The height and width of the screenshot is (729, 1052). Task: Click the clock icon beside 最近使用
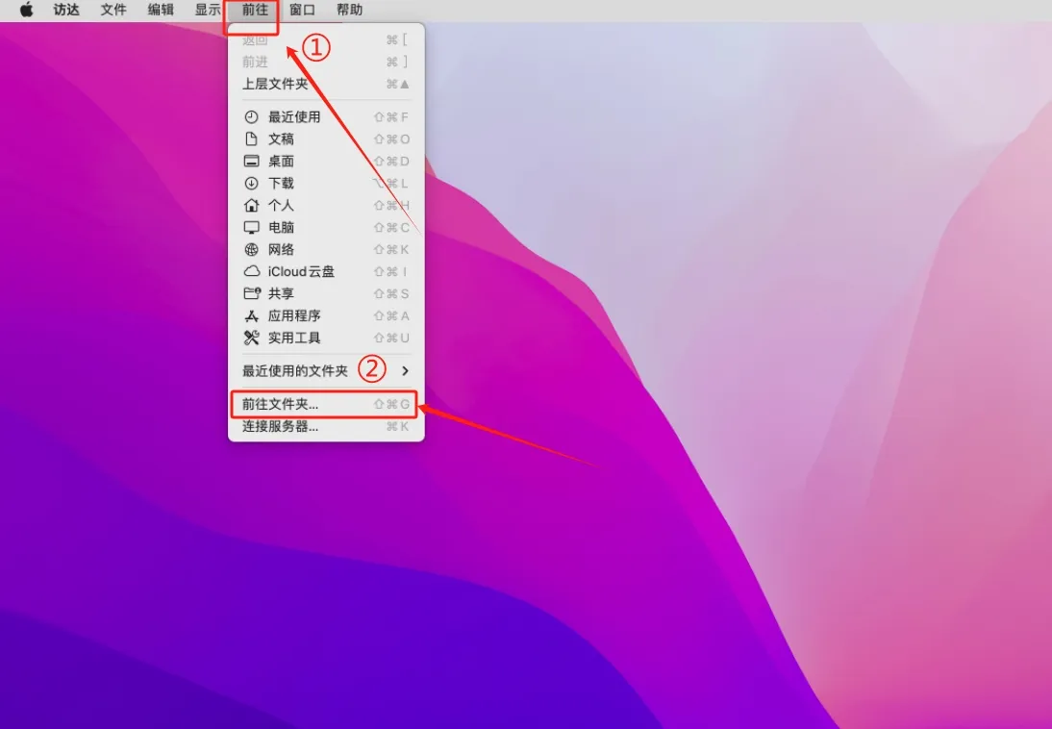point(252,117)
